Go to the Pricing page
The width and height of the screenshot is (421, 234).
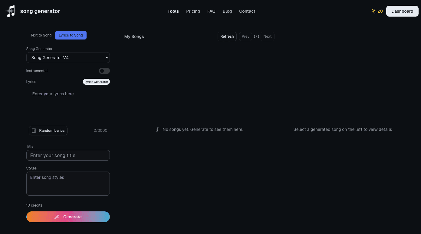[193, 11]
